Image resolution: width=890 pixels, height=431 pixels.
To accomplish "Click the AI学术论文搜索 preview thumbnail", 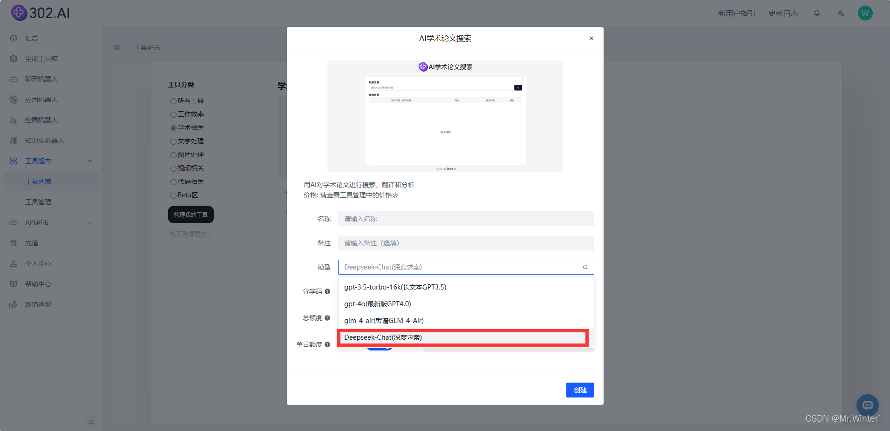I will click(445, 116).
